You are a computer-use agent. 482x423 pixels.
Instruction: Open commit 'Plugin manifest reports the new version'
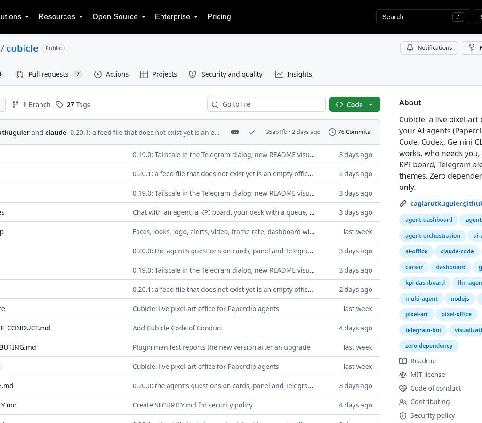221,347
